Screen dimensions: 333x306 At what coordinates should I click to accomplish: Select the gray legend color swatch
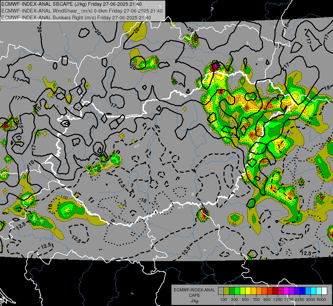click(x=221, y=291)
